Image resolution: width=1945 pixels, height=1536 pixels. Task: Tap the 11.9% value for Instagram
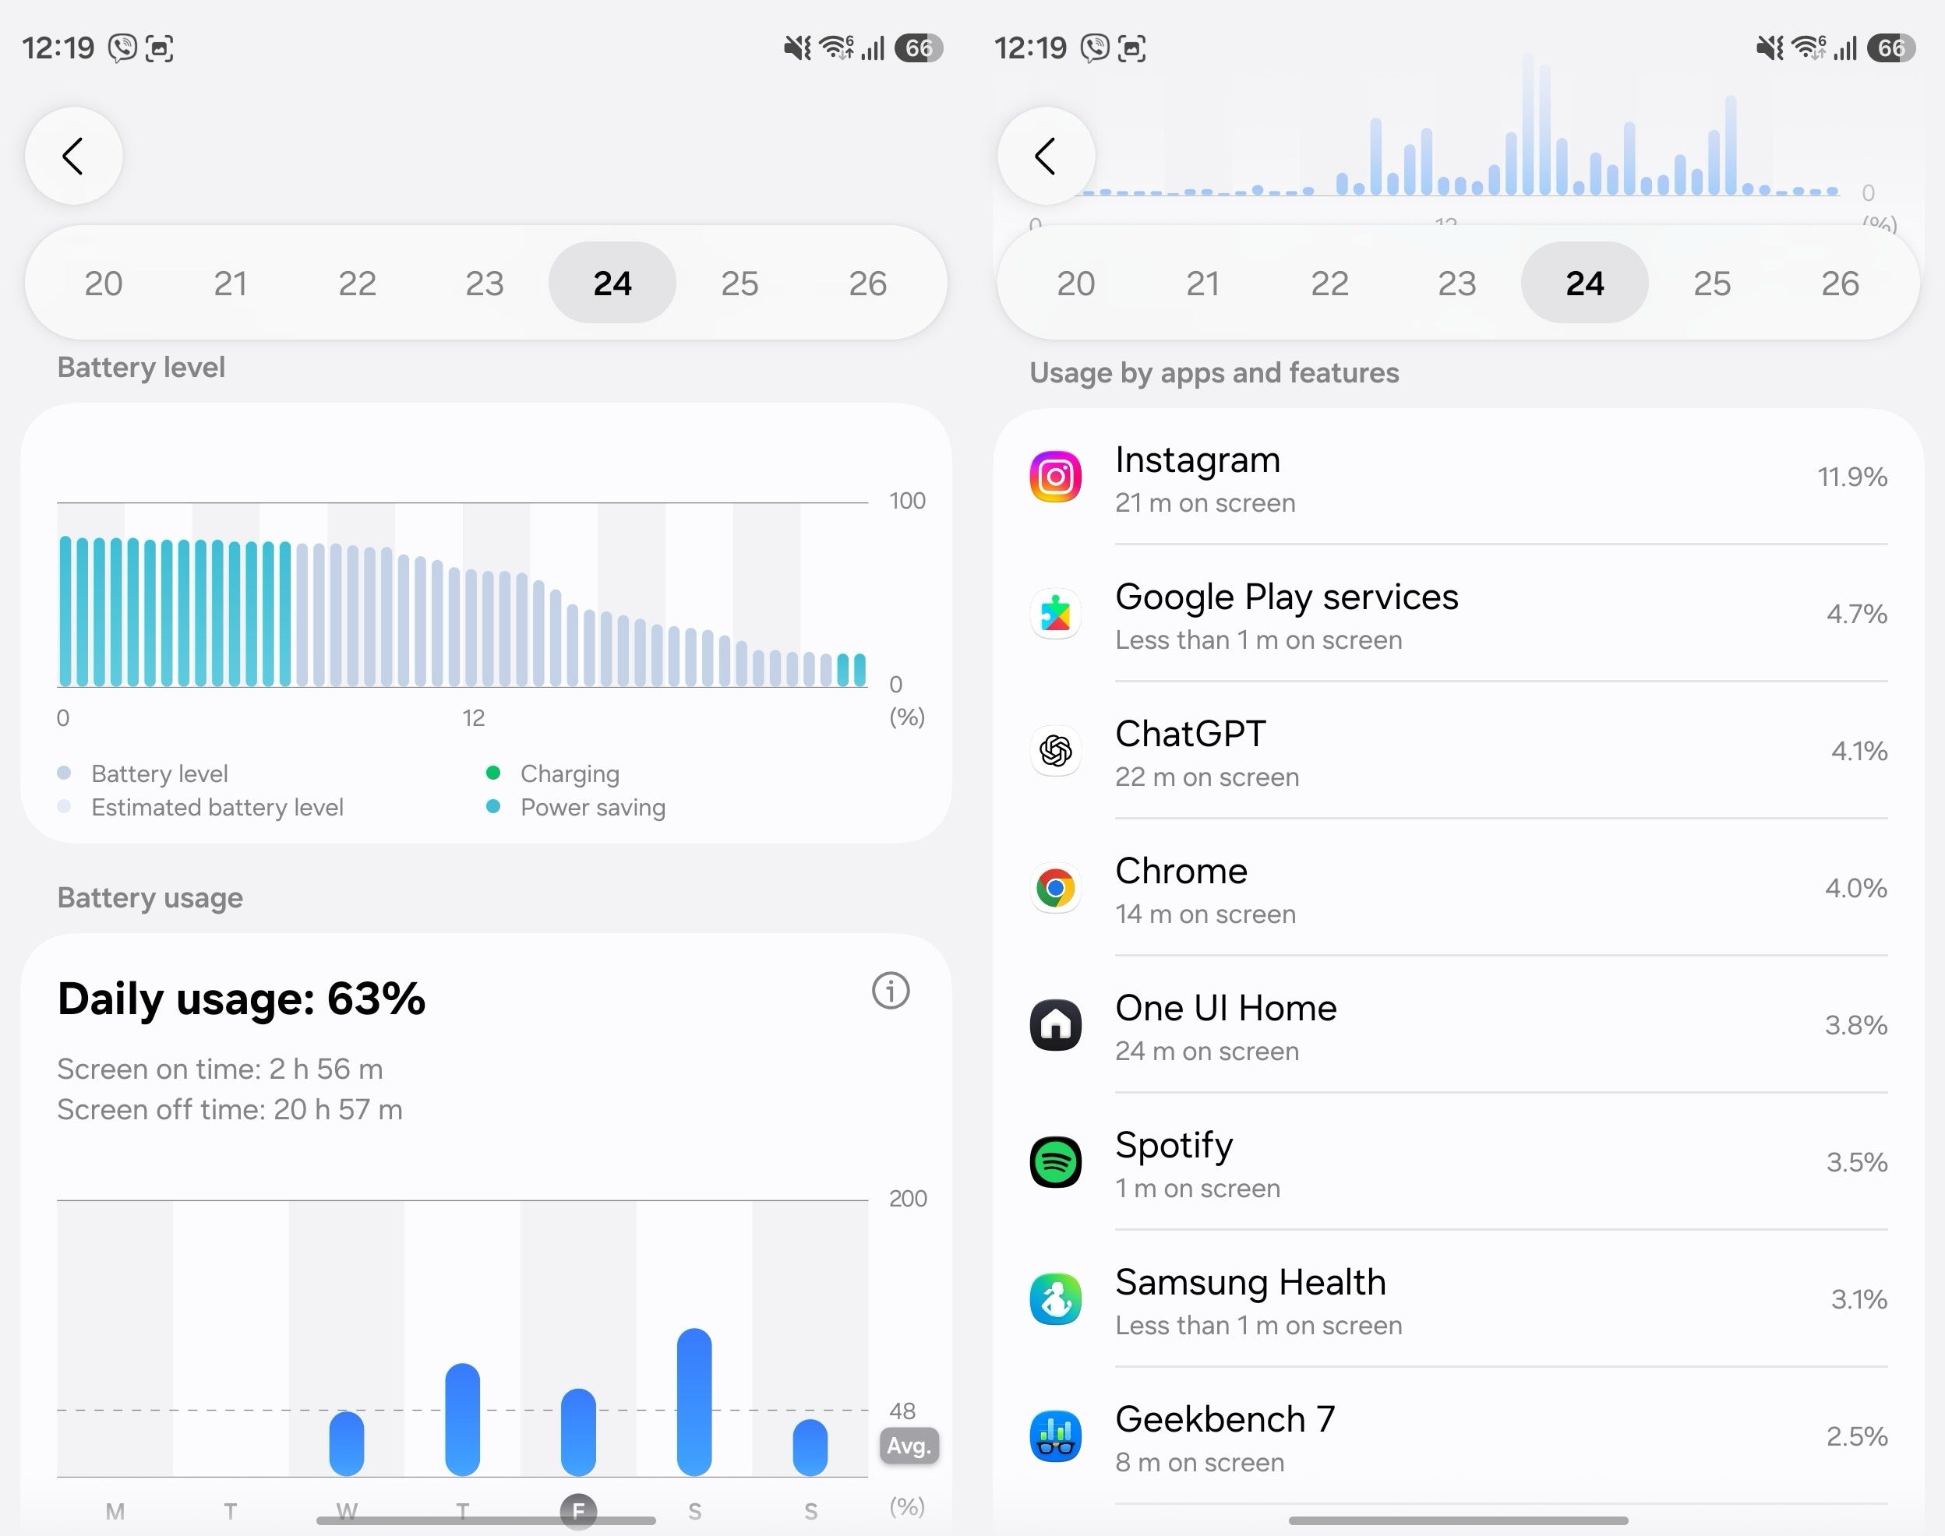[x=1852, y=477]
